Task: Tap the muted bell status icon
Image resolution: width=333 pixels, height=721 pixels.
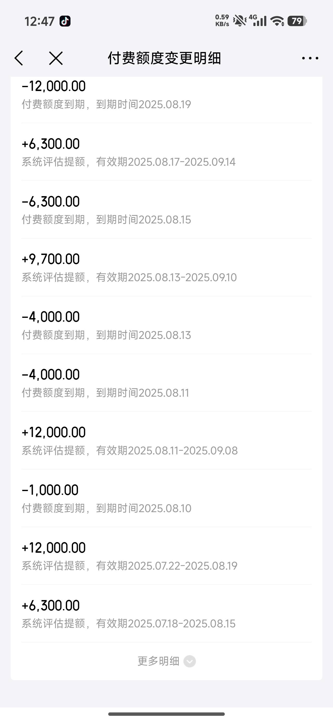Action: (240, 21)
